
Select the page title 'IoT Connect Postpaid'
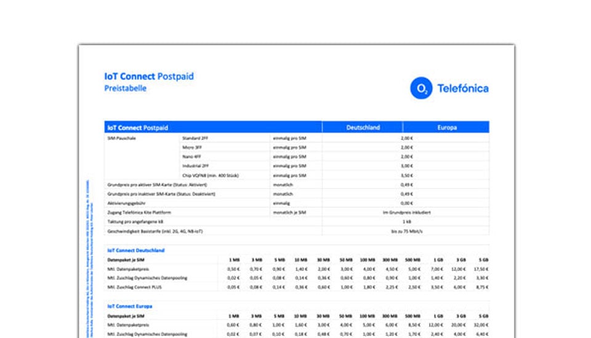point(149,76)
